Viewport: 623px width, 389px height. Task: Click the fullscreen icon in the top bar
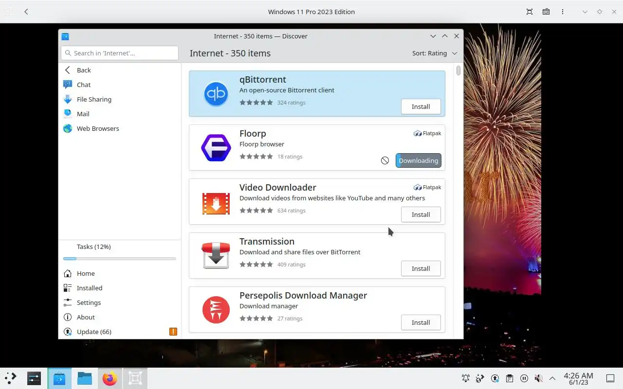530,12
